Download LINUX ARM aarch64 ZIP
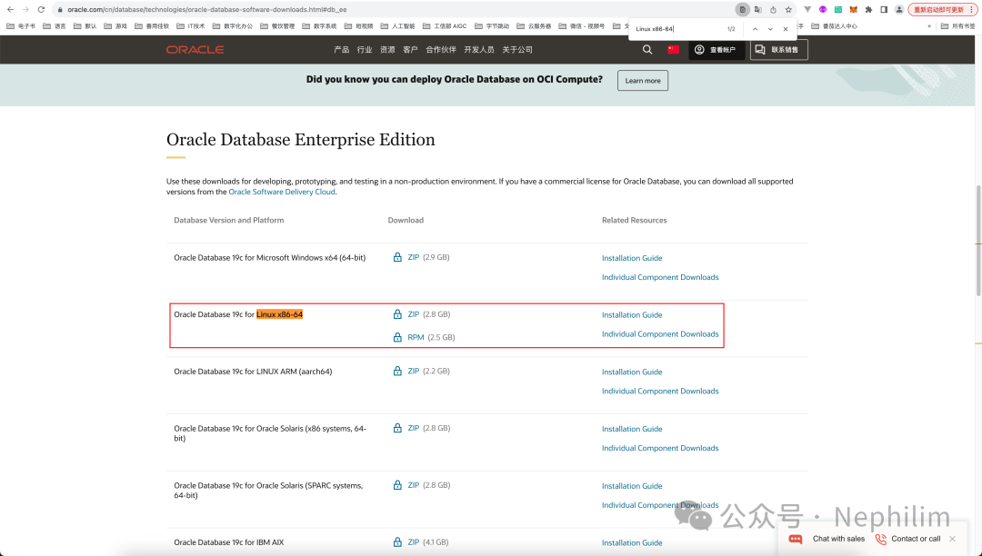Viewport: 982px width, 556px height. tap(414, 371)
